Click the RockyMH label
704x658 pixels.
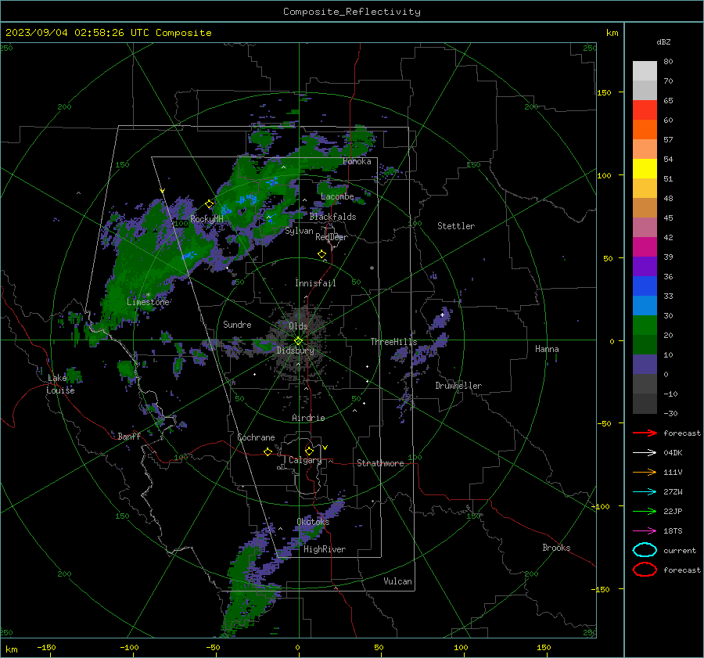click(x=207, y=219)
